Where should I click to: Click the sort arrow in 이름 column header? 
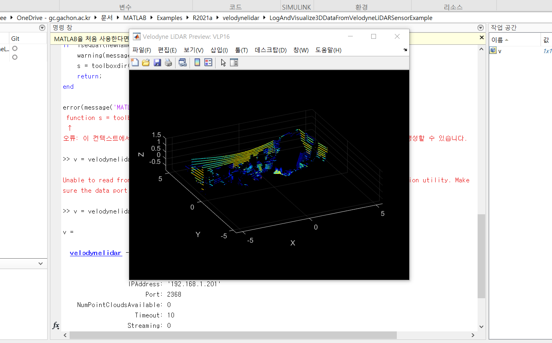[x=506, y=40]
